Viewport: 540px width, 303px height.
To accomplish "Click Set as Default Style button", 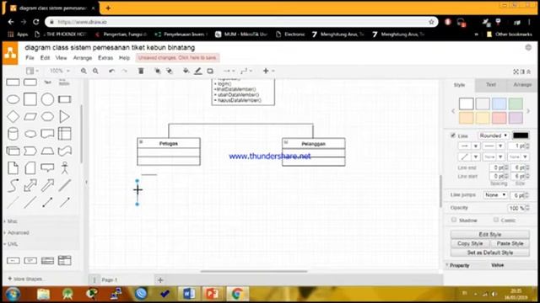I will pos(489,252).
